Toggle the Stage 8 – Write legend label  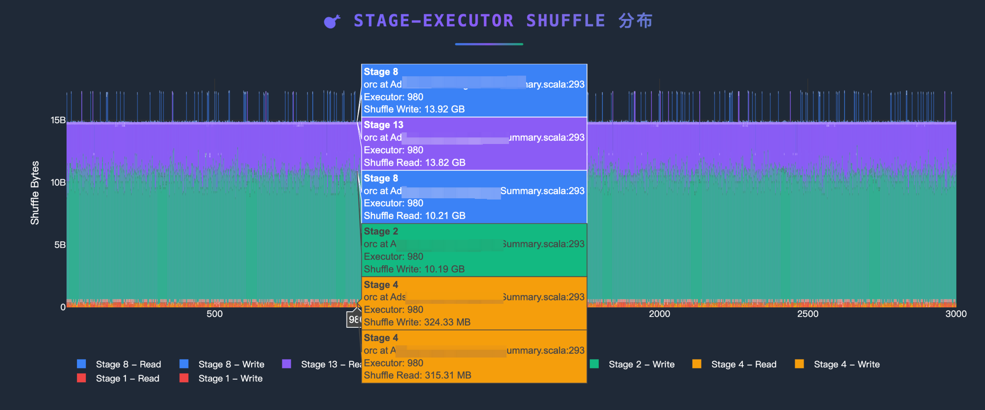[x=231, y=364]
